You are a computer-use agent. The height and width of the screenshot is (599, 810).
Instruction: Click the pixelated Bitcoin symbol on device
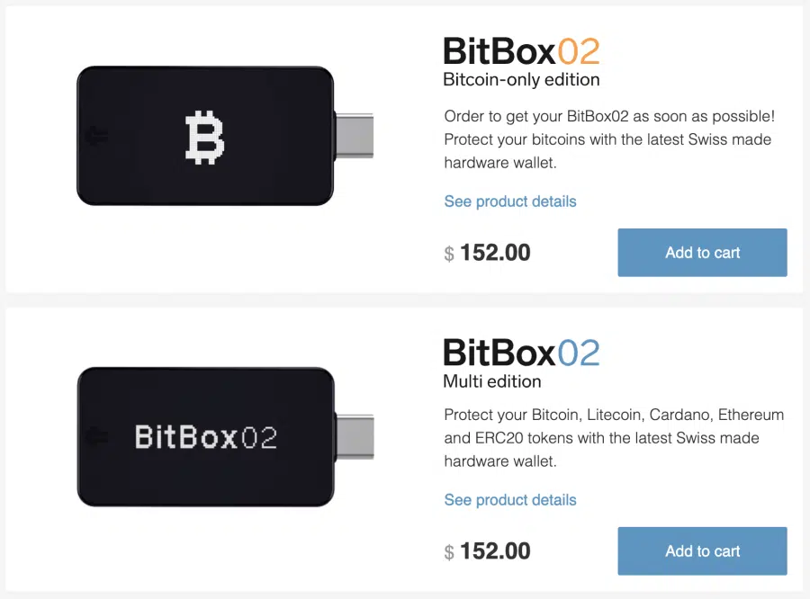(204, 138)
